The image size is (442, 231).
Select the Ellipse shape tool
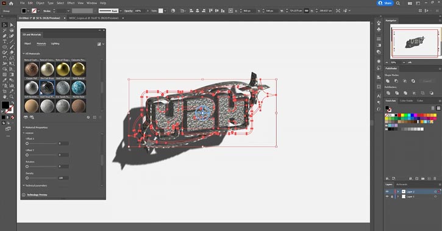click(4, 47)
